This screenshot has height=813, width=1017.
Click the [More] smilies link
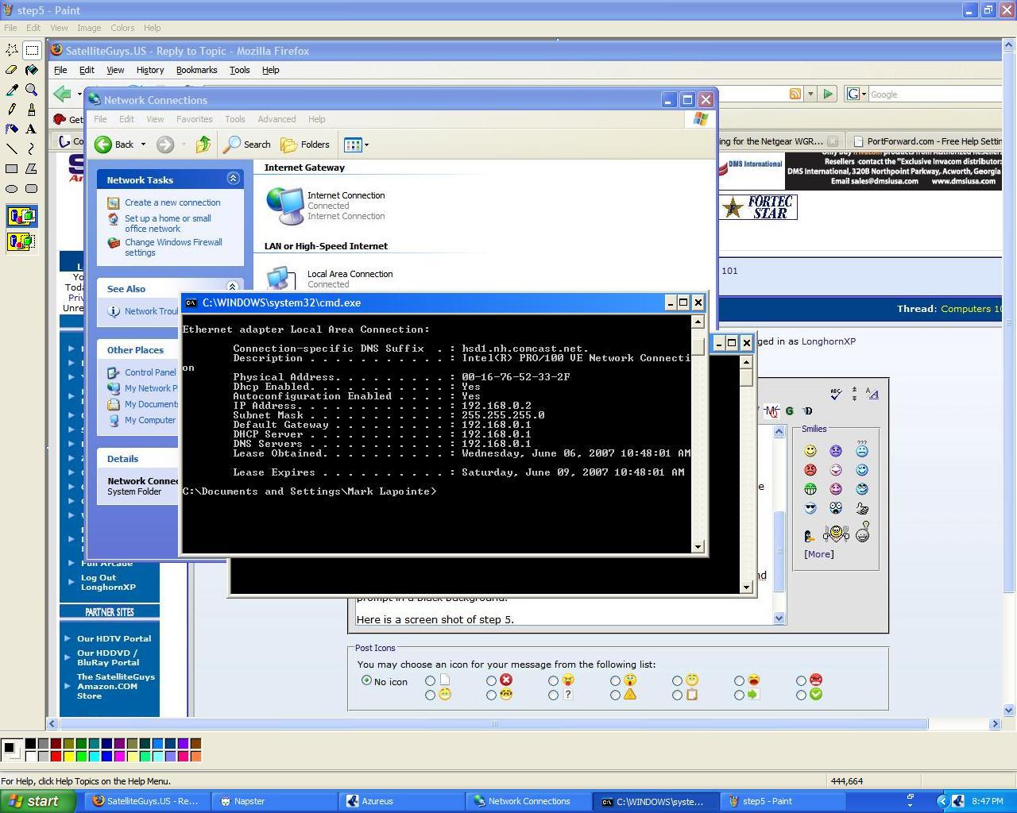[x=818, y=554]
